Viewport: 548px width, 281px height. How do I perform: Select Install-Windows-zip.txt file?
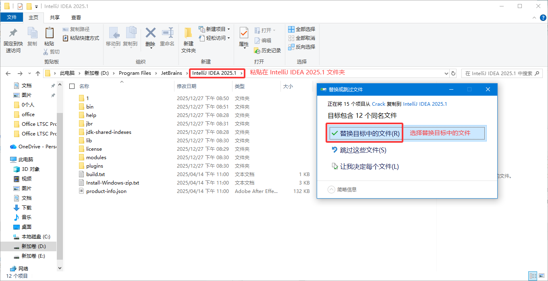click(x=113, y=183)
